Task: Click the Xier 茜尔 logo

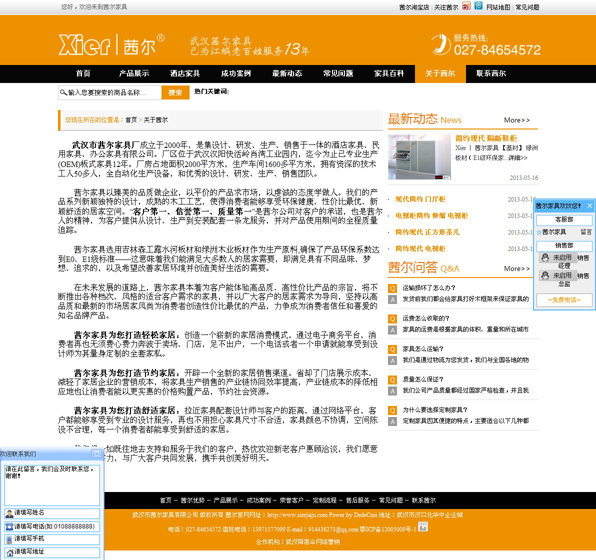Action: click(x=111, y=45)
